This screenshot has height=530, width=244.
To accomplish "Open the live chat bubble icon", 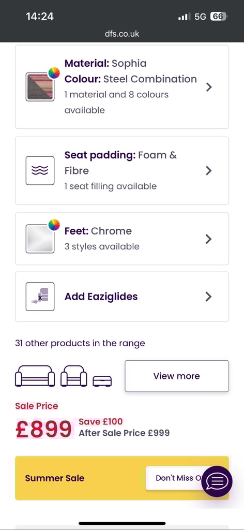I will point(217,481).
